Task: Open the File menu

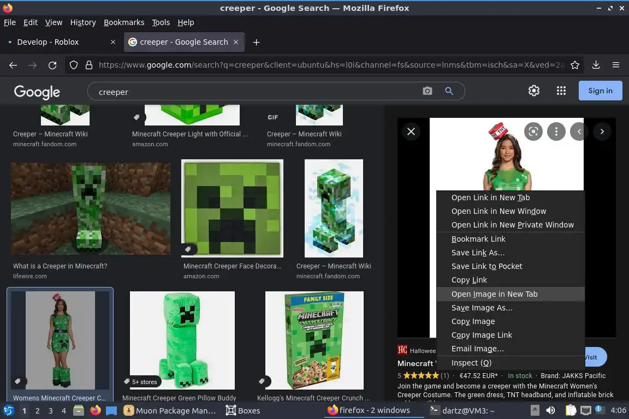Action: pyautogui.click(x=10, y=22)
